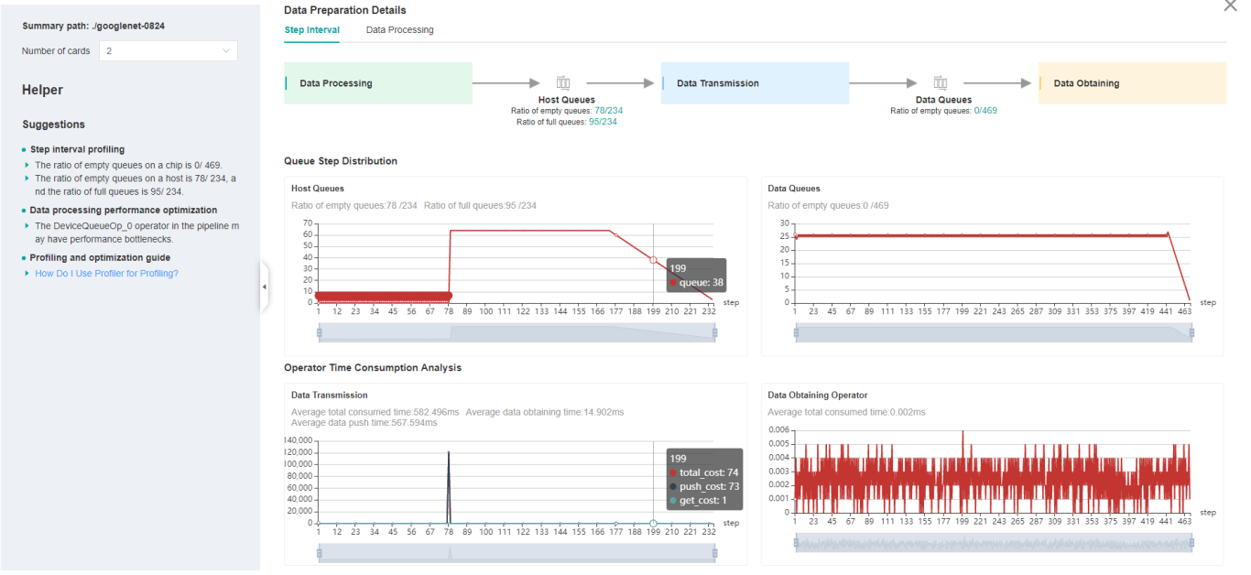Click the Data Obtaining pipeline stage box
Image resolution: width=1251 pixels, height=575 pixels.
coord(1131,83)
